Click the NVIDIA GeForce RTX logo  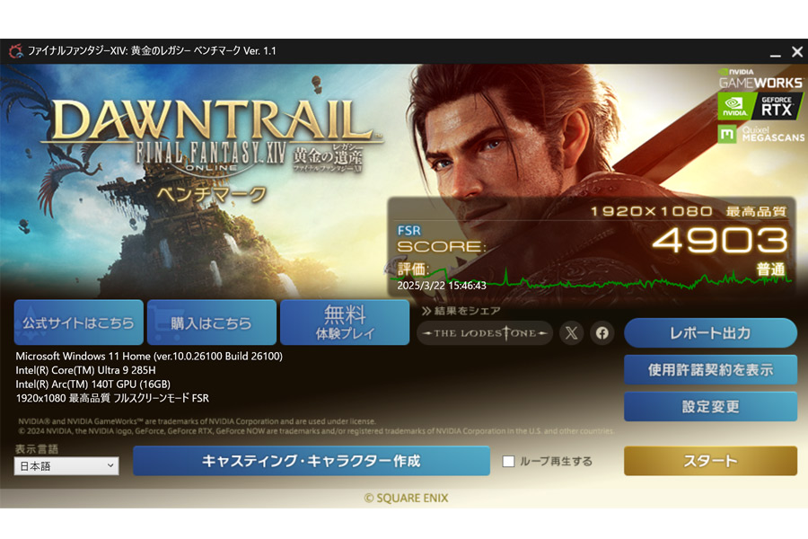pyautogui.click(x=760, y=106)
